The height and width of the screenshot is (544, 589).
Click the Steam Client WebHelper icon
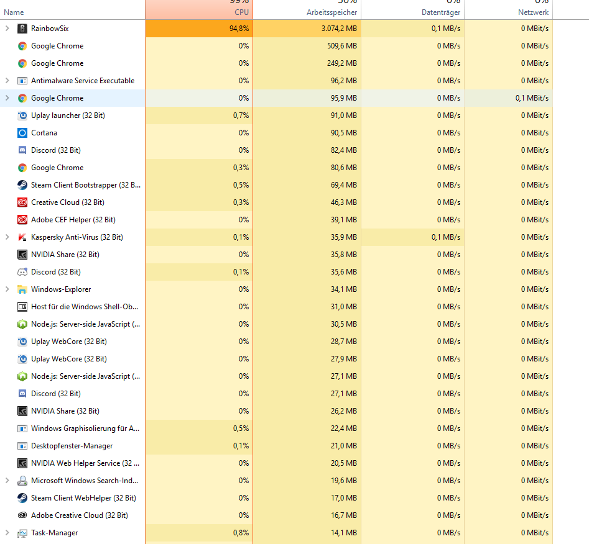(22, 498)
